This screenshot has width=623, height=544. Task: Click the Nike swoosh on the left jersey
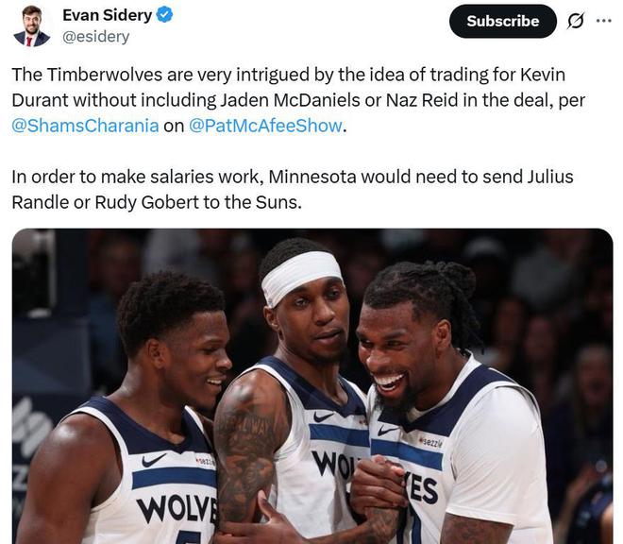coord(154,460)
